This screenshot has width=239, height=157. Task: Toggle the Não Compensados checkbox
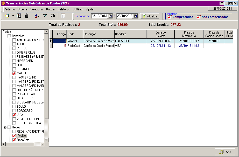(x=199, y=17)
